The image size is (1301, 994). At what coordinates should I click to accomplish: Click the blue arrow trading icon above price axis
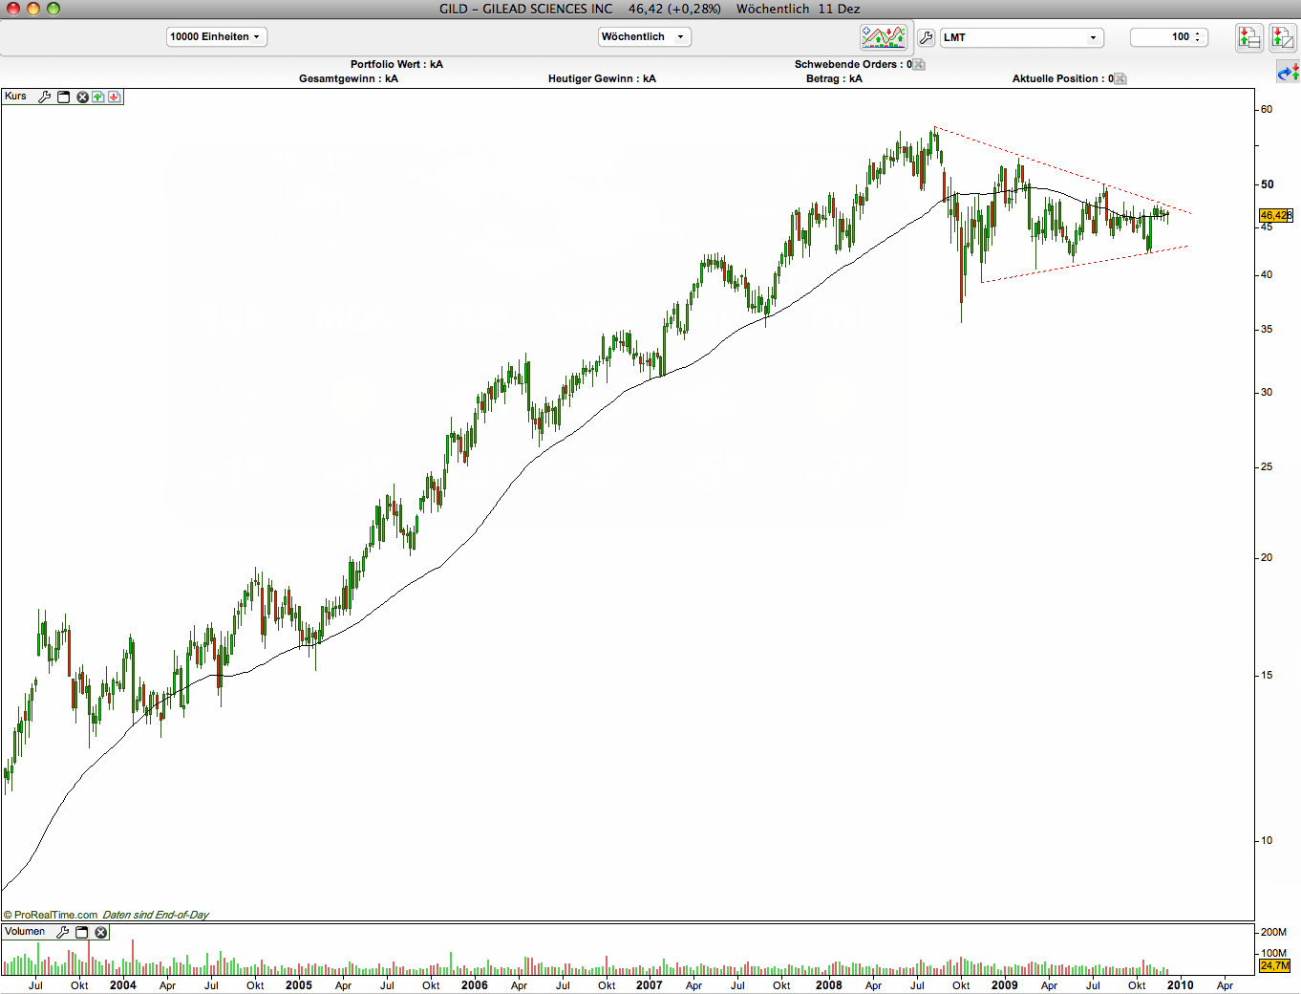click(1288, 72)
